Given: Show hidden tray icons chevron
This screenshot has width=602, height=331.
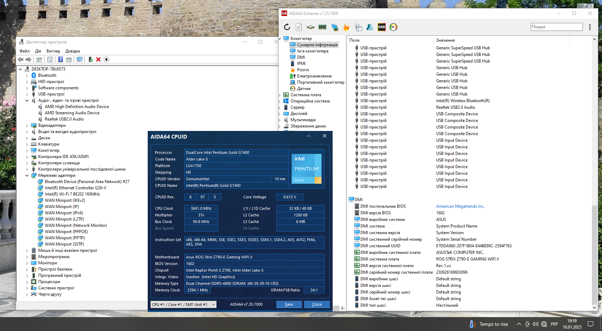Looking at the screenshot, I should coord(519,324).
